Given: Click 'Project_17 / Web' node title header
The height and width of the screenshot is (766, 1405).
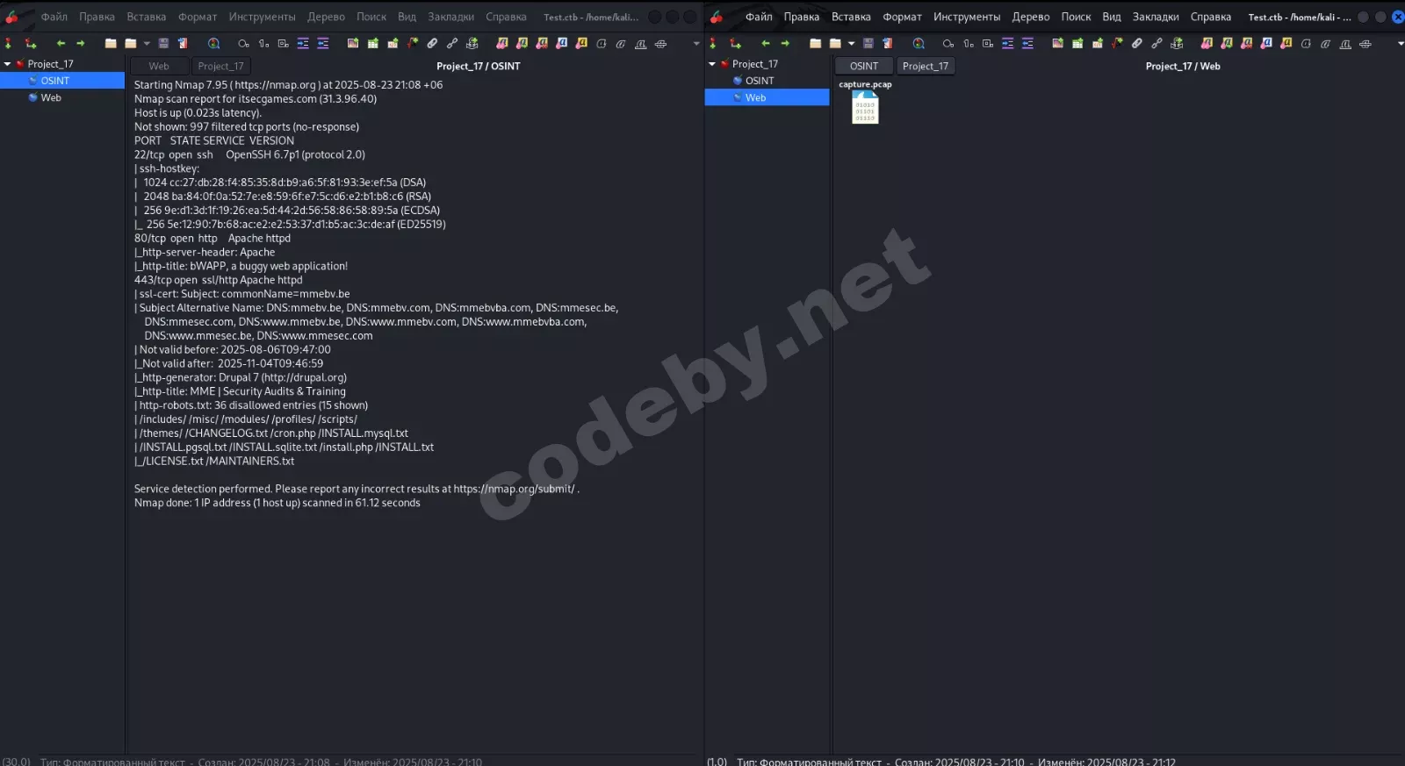Looking at the screenshot, I should [x=1182, y=66].
